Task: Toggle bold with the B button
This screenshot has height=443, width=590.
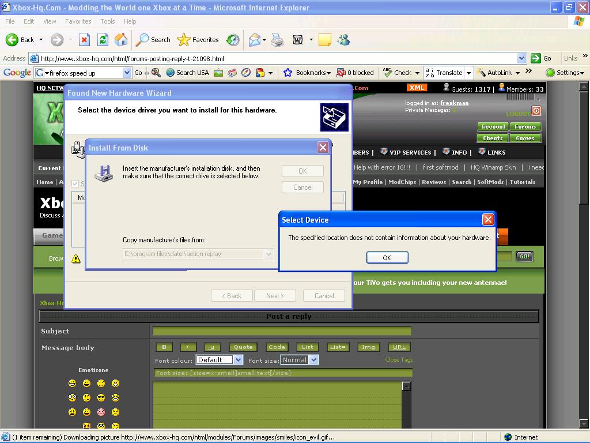Action: tap(164, 347)
